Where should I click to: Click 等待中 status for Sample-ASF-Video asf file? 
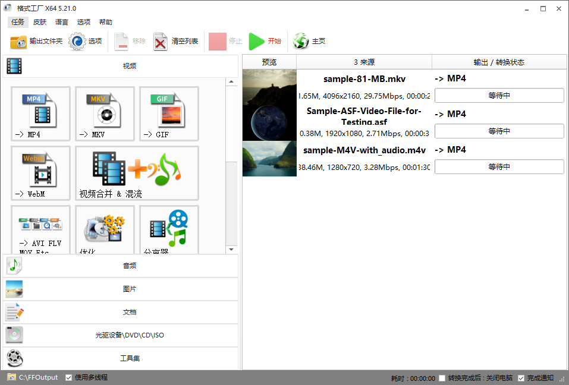click(x=499, y=131)
